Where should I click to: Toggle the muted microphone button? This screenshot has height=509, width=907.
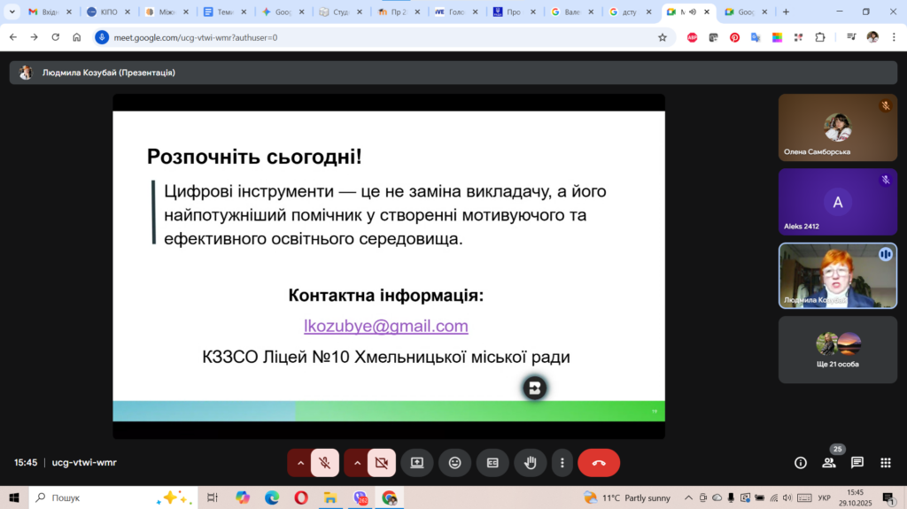tap(325, 462)
